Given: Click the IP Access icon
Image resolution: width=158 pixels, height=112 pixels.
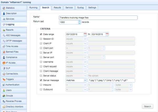Looking at the screenshot, I should click(4, 63).
